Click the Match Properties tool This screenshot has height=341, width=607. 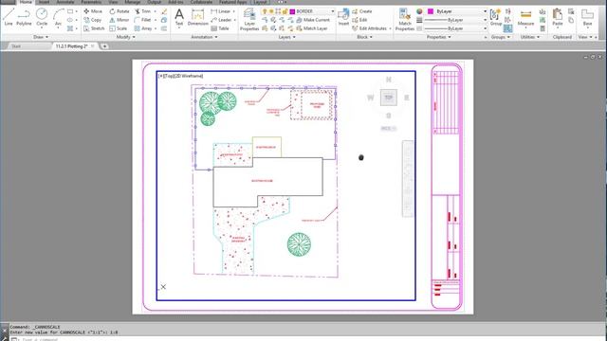coord(405,19)
